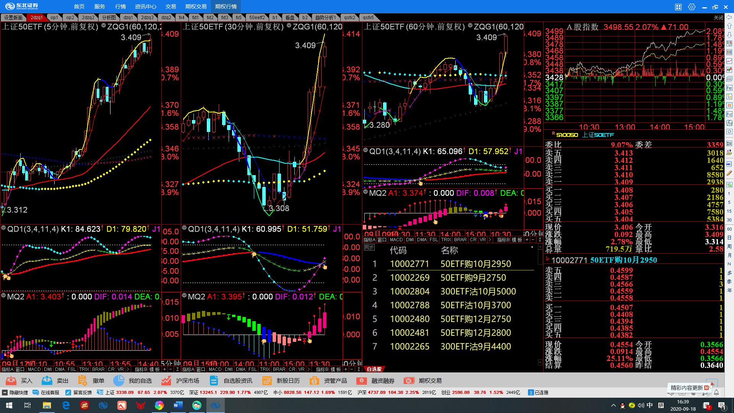734x413 pixels.
Task: Click the 买入 (buy) icon
Action: tap(11, 380)
